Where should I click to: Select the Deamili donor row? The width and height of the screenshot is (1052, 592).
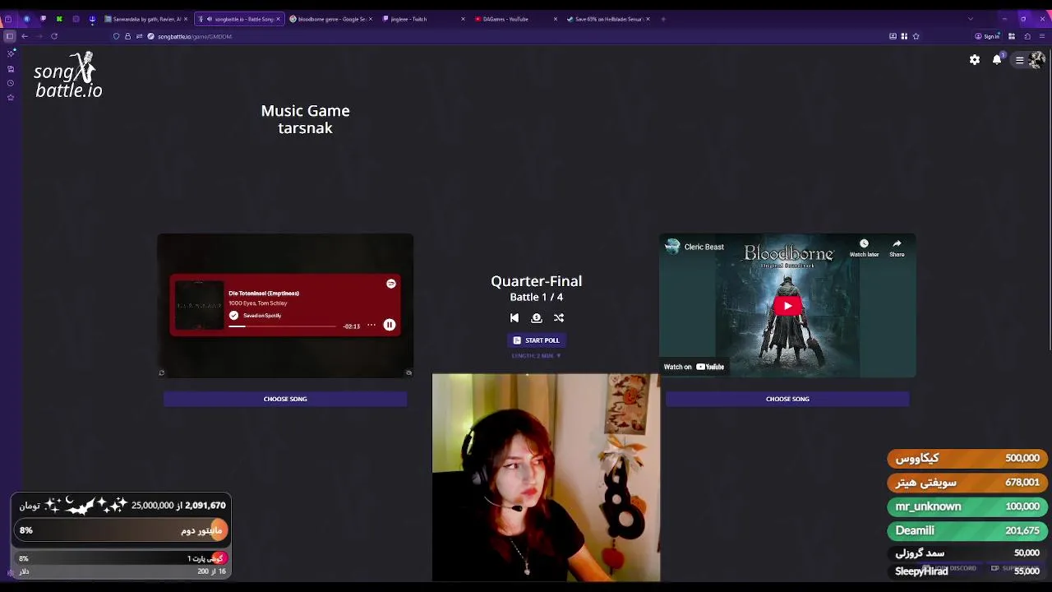(x=967, y=530)
